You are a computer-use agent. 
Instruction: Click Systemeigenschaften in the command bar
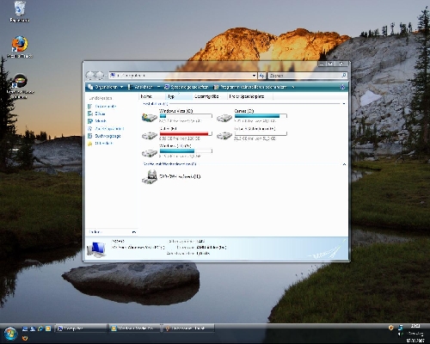(187, 87)
